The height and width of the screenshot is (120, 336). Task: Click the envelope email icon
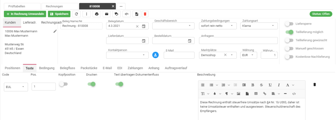(107, 14)
